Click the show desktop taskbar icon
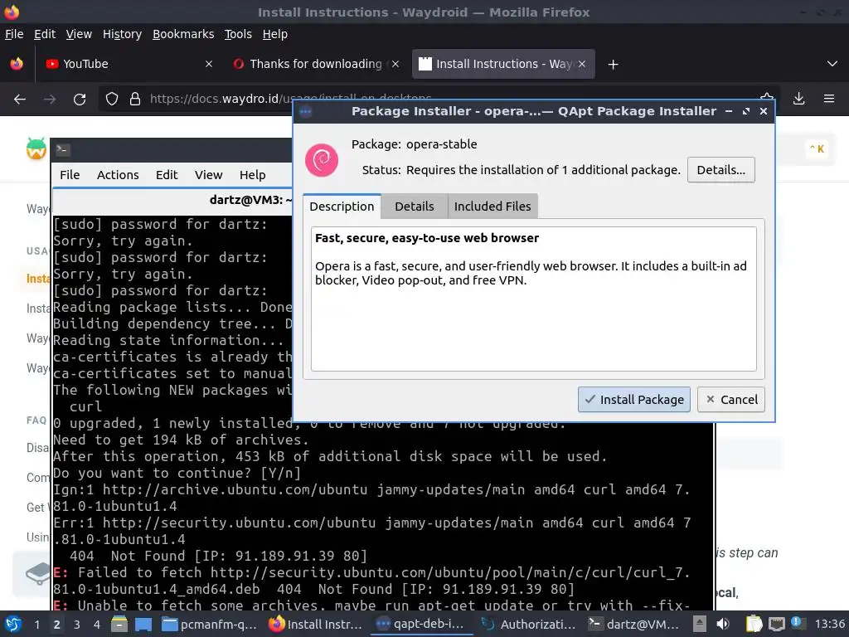 pos(143,625)
